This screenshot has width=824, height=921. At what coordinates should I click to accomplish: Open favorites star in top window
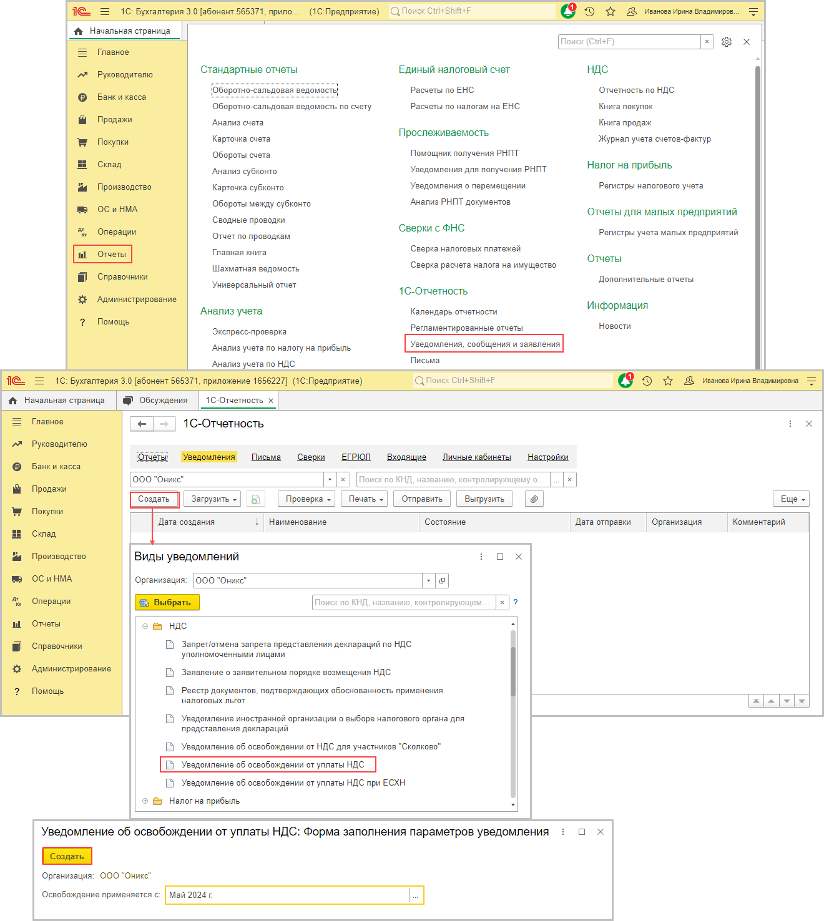(611, 11)
